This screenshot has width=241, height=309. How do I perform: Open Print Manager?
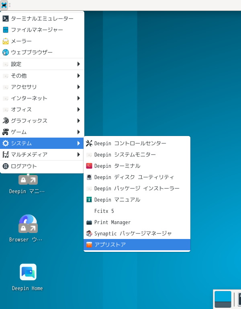[137, 222]
